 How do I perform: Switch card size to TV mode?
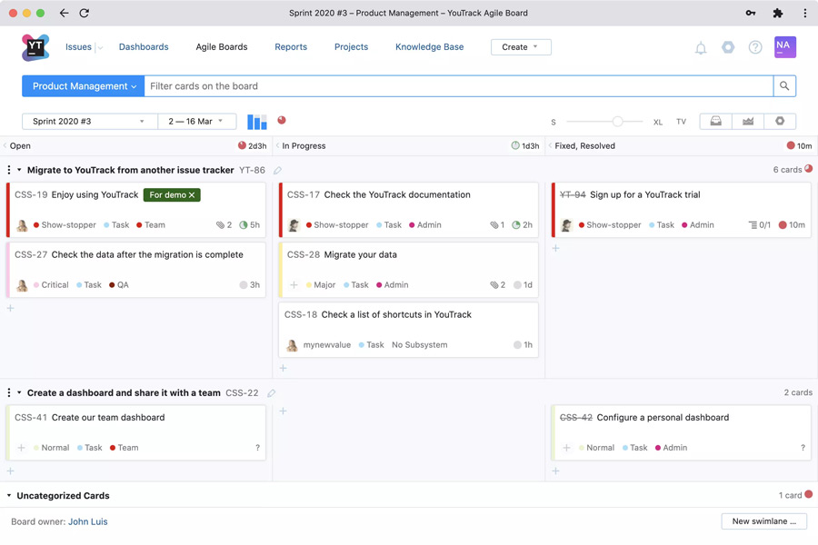tap(681, 122)
